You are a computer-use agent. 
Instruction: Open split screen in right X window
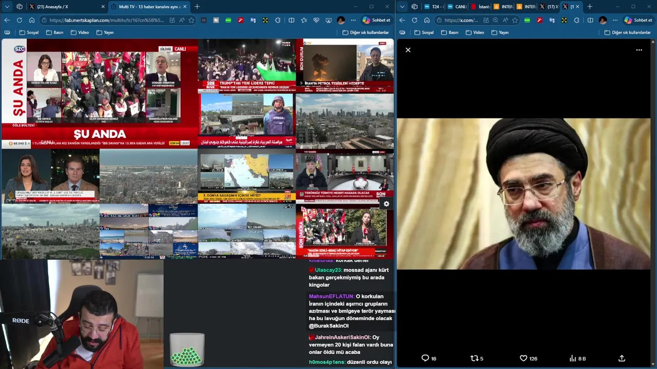click(590, 20)
